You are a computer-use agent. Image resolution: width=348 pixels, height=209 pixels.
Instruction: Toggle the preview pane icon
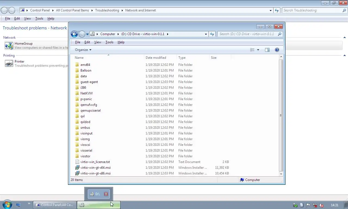pyautogui.click(x=267, y=50)
